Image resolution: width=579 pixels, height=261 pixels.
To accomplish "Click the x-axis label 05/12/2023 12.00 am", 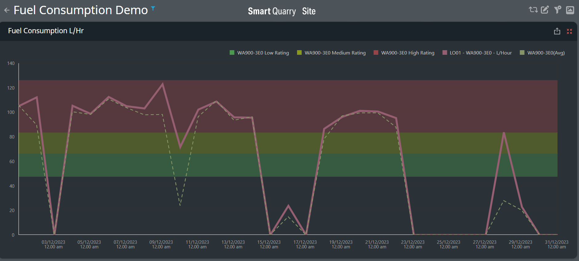I will 89,244.
